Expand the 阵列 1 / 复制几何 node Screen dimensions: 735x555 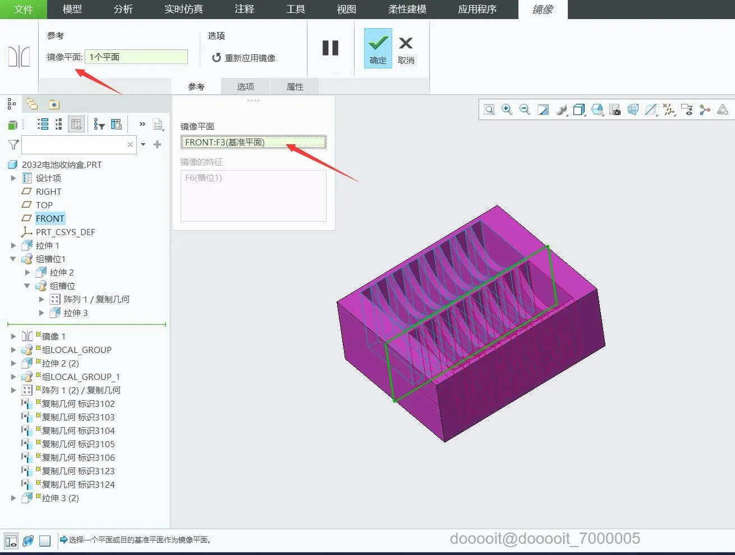point(42,299)
